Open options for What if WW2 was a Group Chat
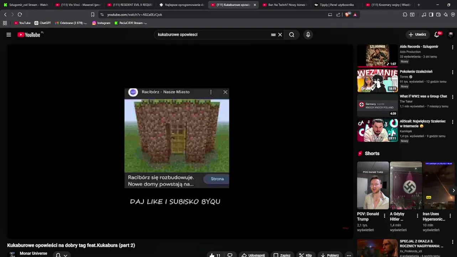Image resolution: width=457 pixels, height=257 pixels. click(453, 97)
